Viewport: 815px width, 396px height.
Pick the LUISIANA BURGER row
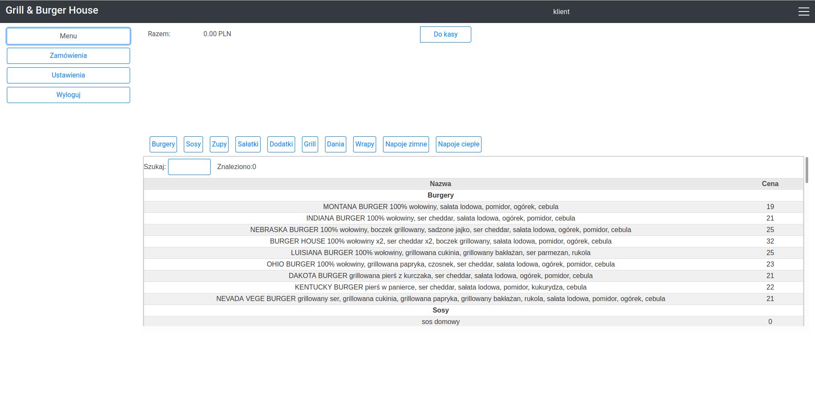[x=473, y=253]
